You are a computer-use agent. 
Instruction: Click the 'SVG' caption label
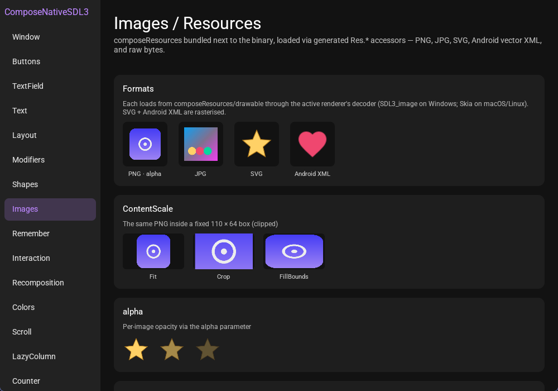coord(257,174)
